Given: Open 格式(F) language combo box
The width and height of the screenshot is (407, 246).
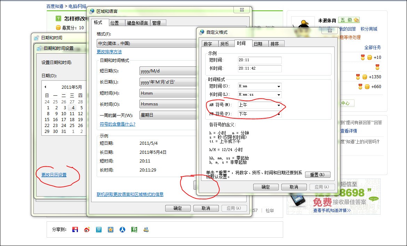Looking at the screenshot, I should pyautogui.click(x=147, y=43).
